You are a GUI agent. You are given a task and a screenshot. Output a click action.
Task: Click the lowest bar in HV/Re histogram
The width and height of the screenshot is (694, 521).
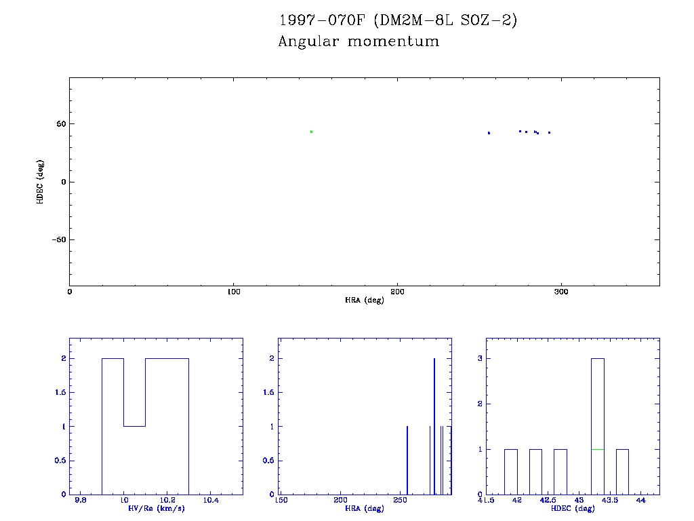(x=134, y=460)
